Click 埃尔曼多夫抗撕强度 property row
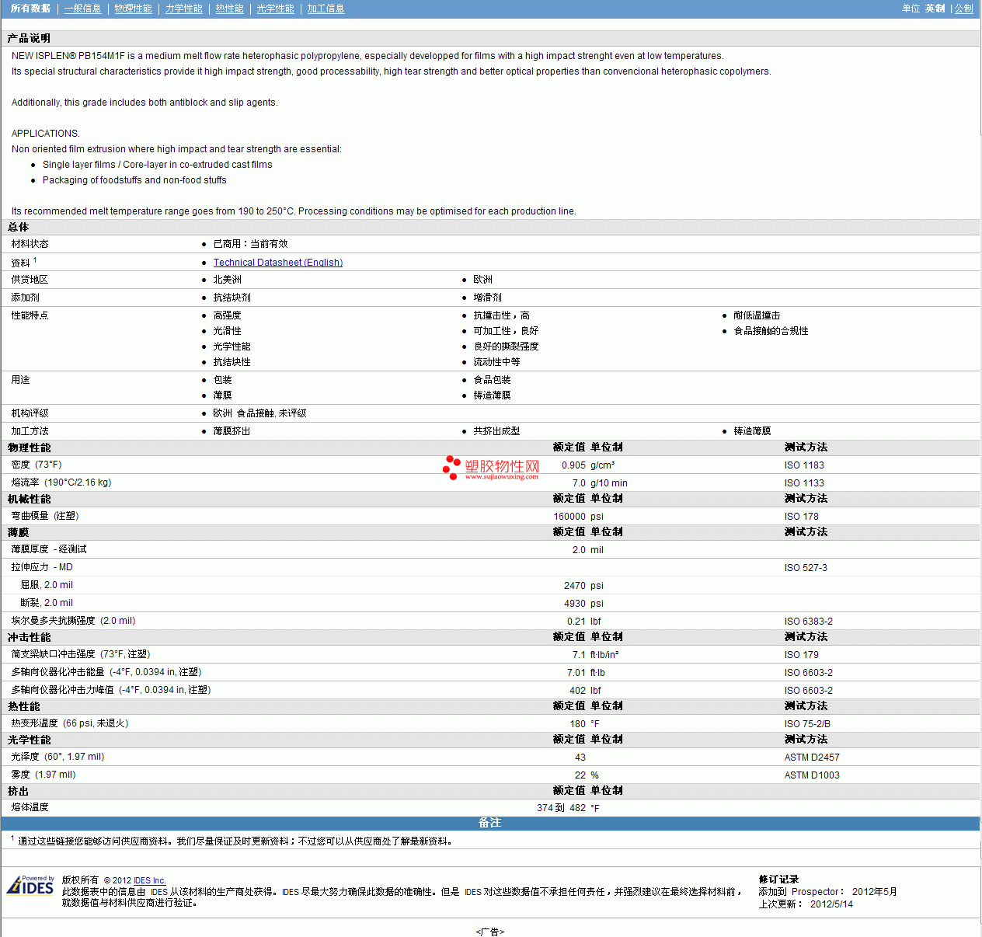 tap(490, 621)
